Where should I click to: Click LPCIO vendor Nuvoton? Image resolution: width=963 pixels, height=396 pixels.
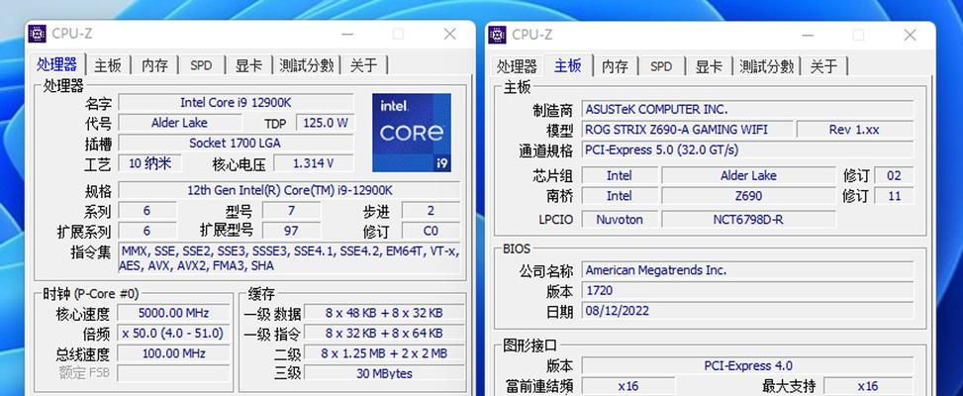pyautogui.click(x=620, y=219)
